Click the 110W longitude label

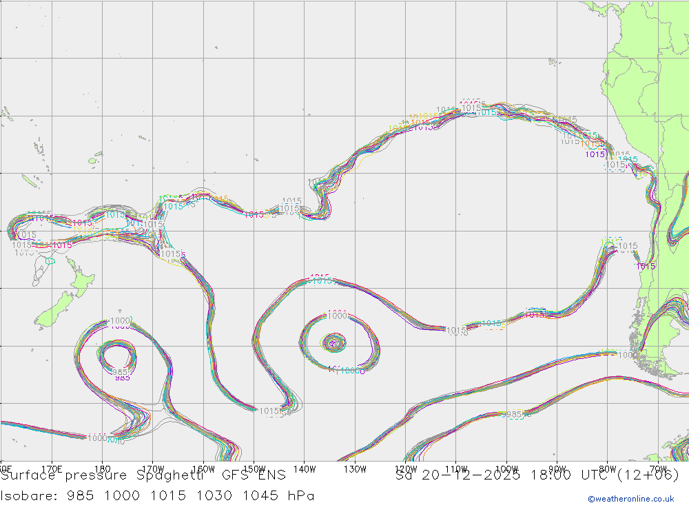(x=456, y=469)
